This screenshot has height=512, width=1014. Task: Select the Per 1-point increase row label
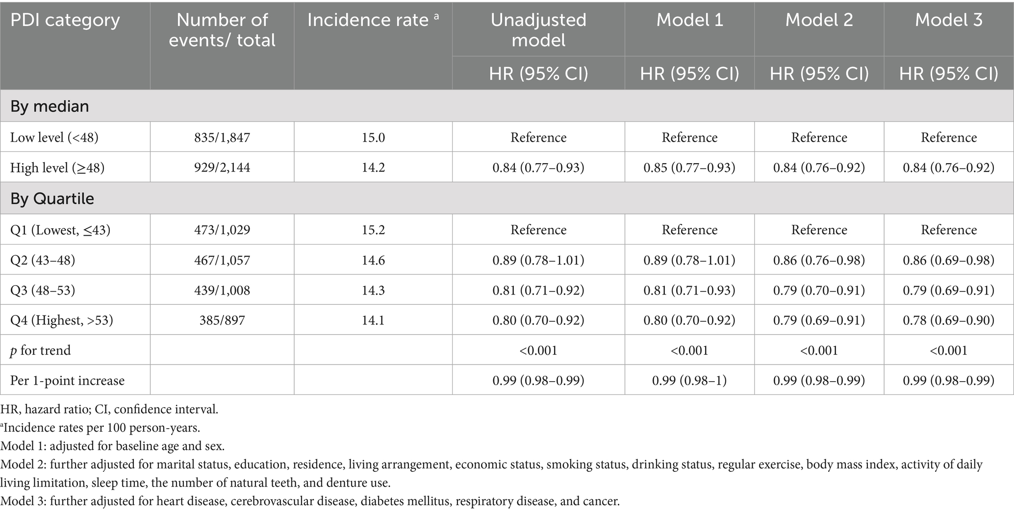tap(68, 381)
